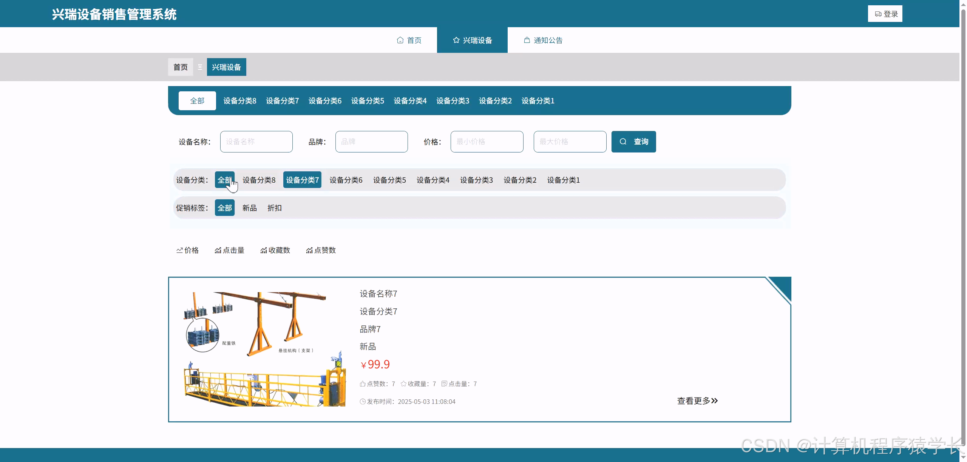This screenshot has width=967, height=462.
Task: Sort results by 价格
Action: point(187,250)
